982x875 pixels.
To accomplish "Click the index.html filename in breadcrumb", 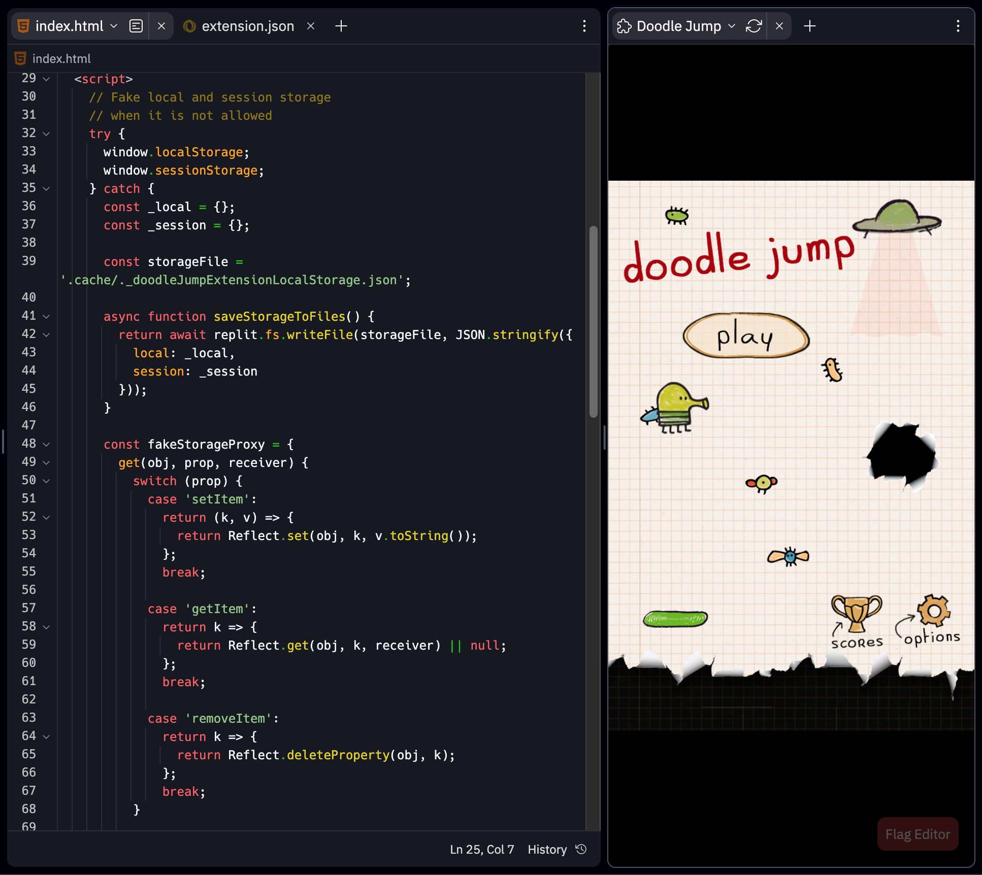I will [x=61, y=58].
